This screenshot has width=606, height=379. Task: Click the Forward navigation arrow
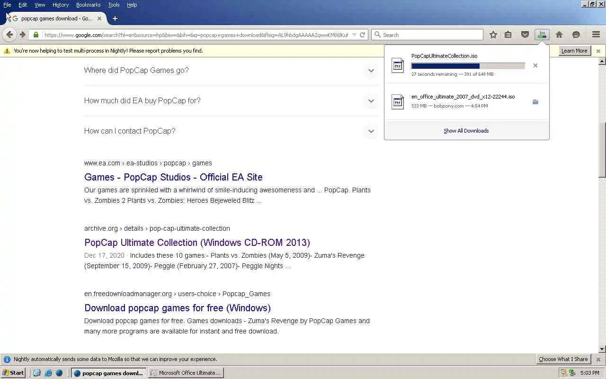pyautogui.click(x=22, y=35)
